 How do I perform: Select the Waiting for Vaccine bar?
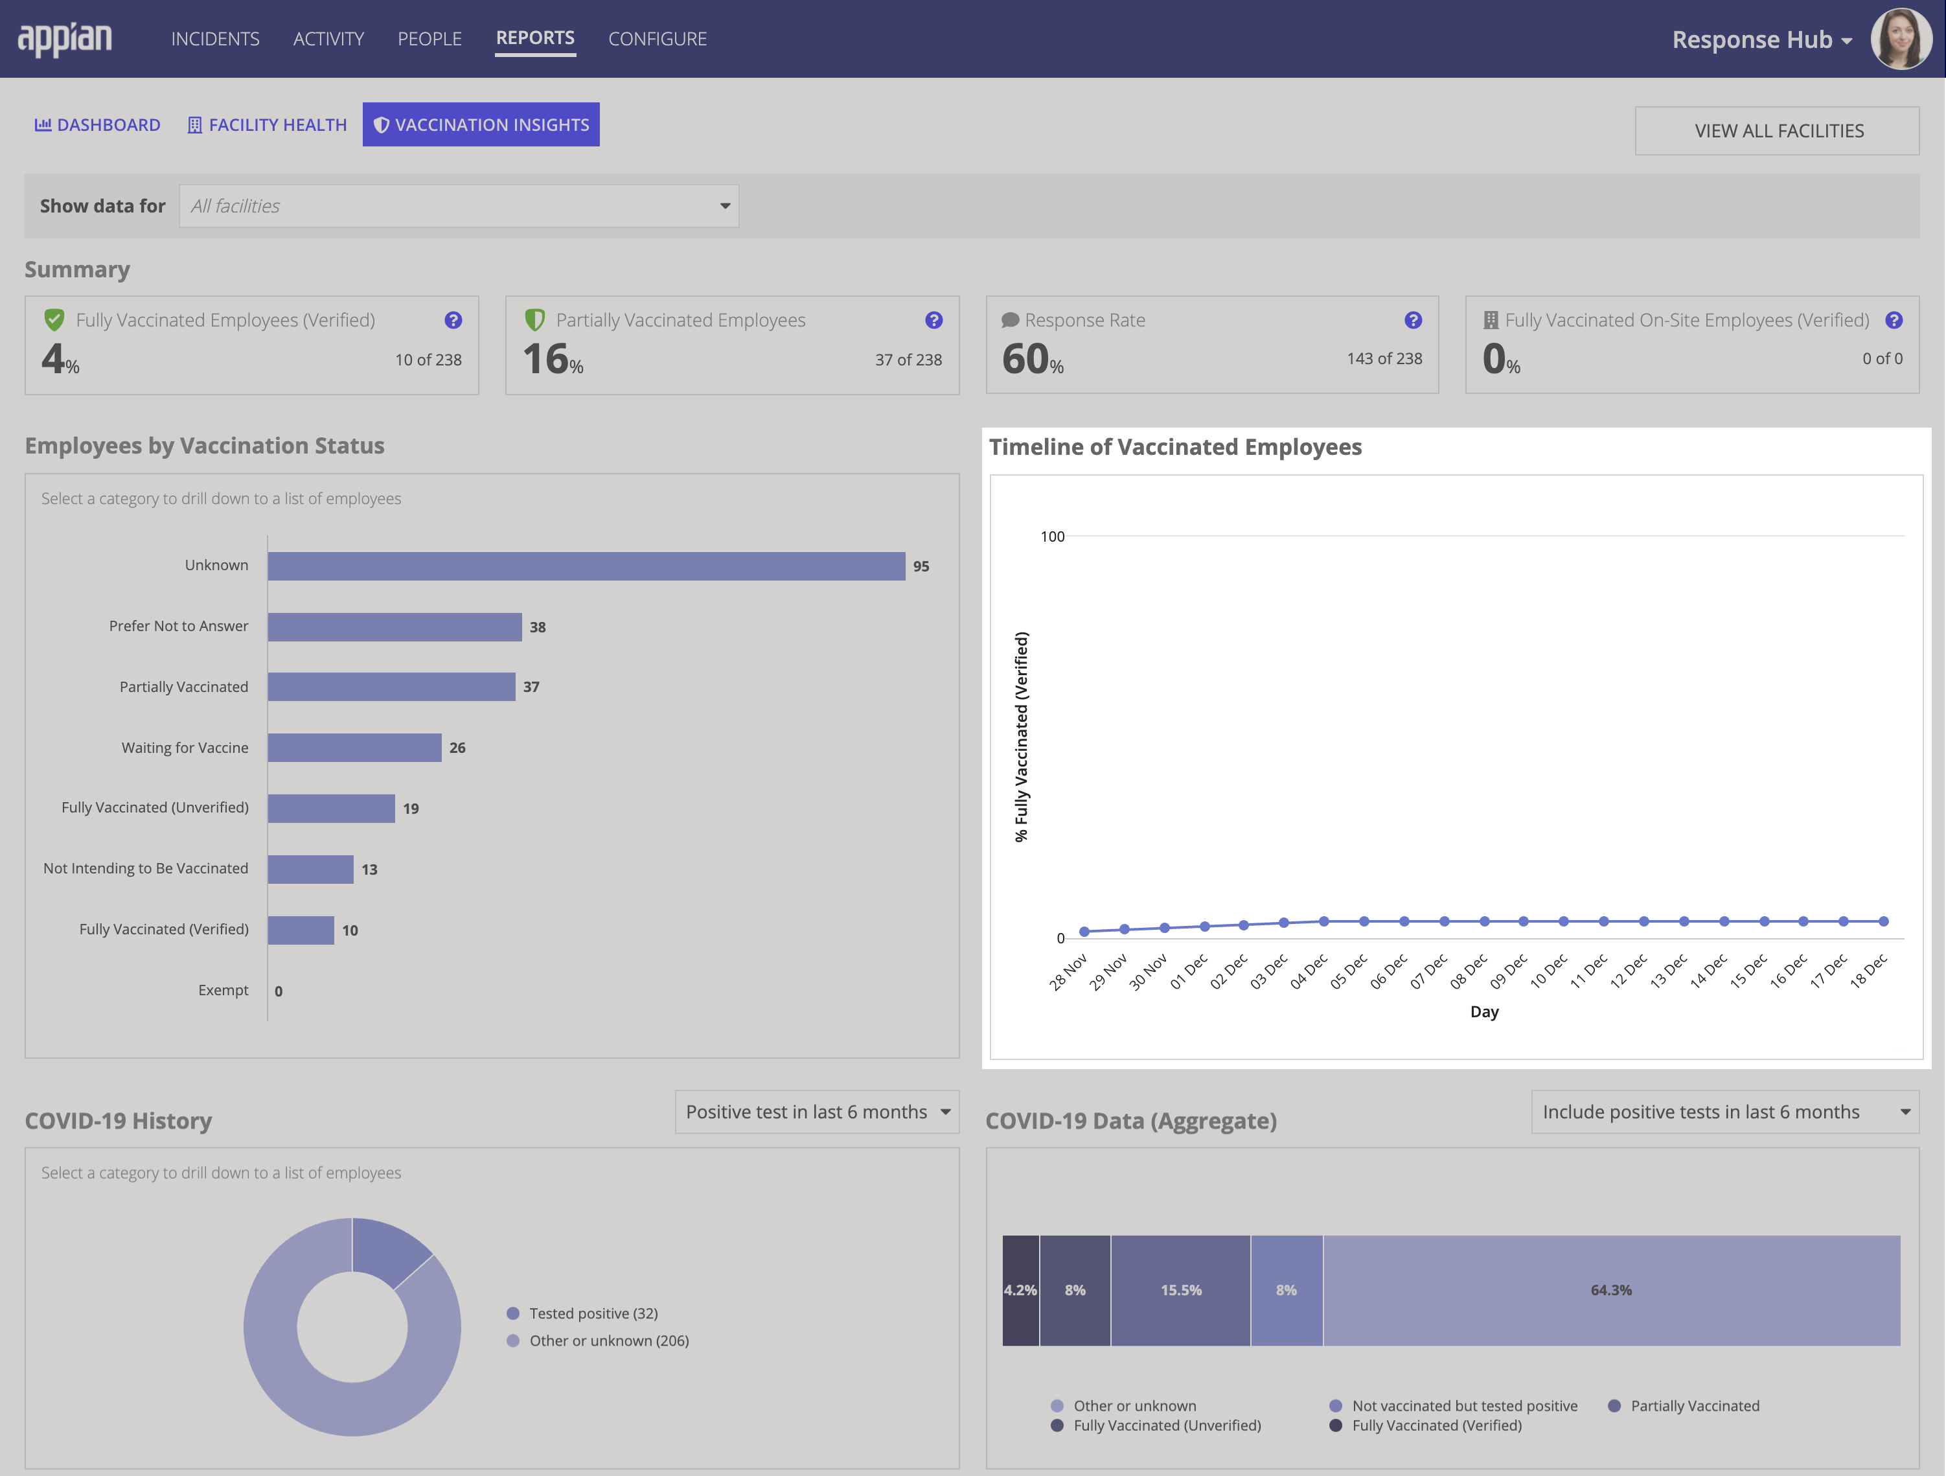pos(354,747)
